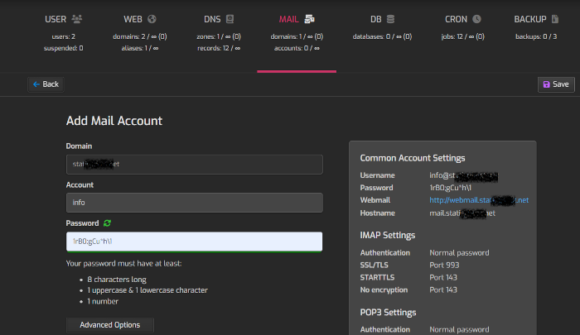Click the clock icon beside CRON
The height and width of the screenshot is (335, 580).
[x=476, y=18]
